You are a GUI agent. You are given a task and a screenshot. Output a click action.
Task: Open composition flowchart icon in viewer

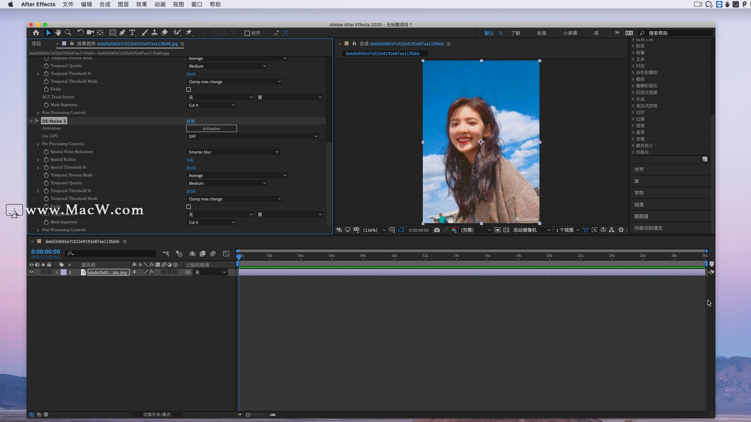[x=612, y=230]
